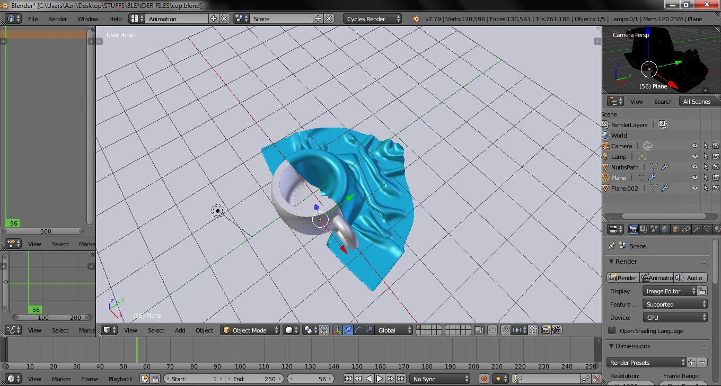Pin the Scene properties context

pyautogui.click(x=611, y=246)
